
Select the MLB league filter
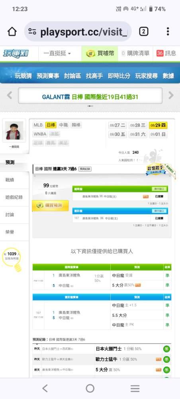38,125
